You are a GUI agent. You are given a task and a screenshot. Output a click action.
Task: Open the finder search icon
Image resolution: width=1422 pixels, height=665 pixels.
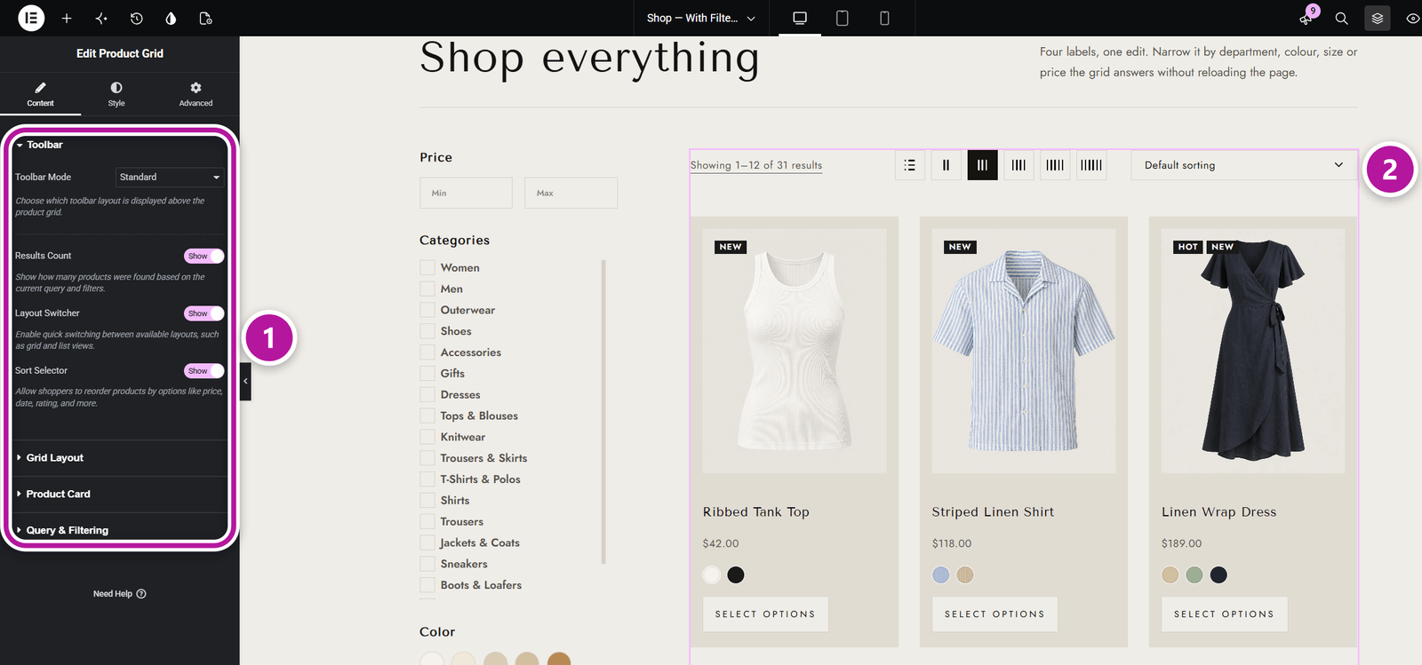click(1342, 18)
